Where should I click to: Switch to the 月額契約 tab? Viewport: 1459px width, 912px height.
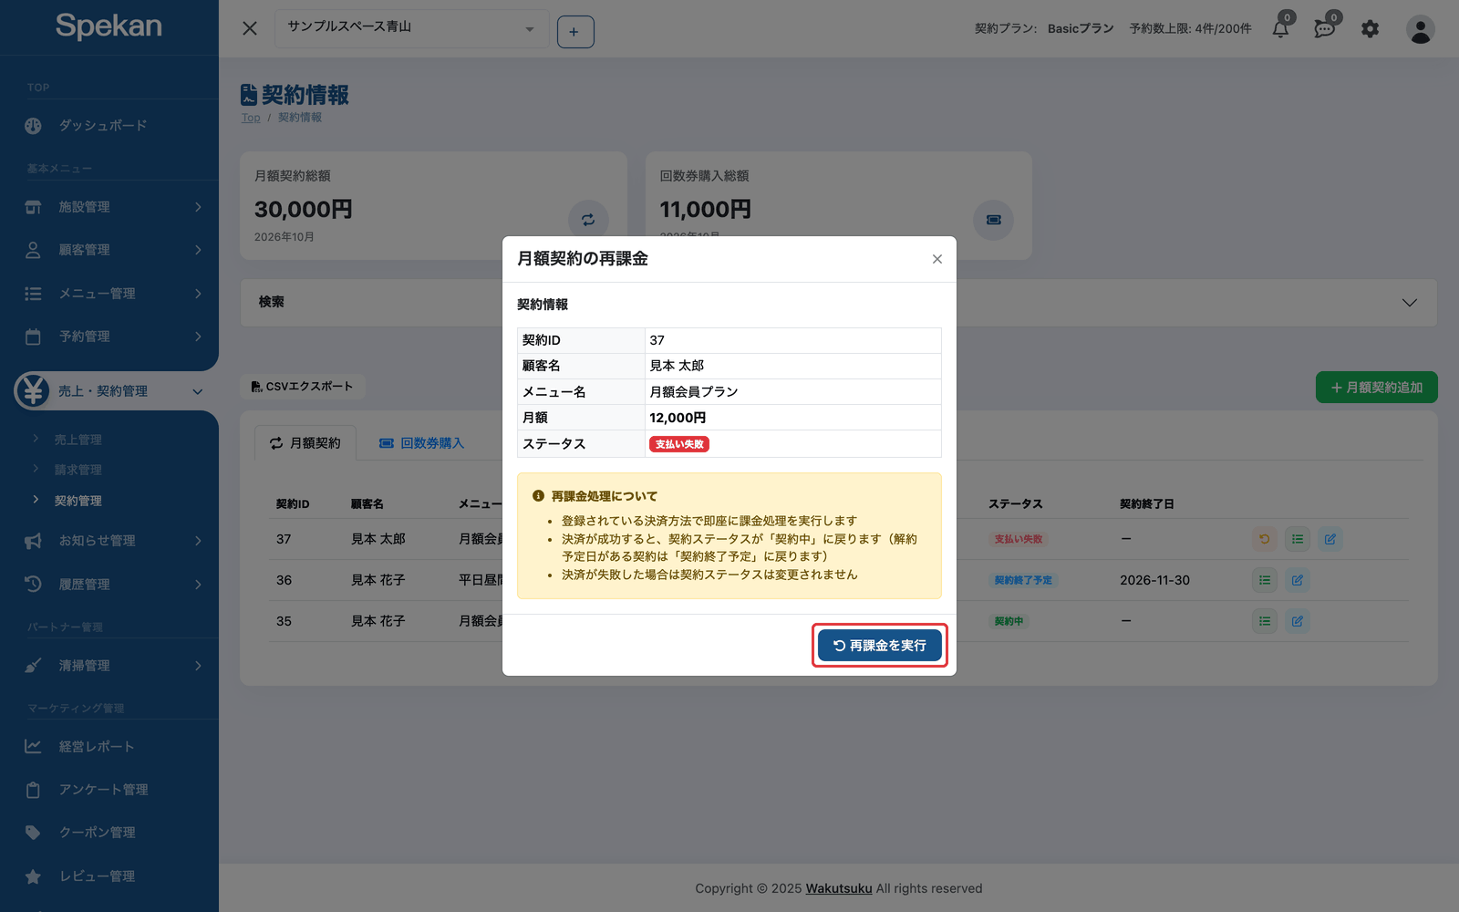tap(305, 443)
